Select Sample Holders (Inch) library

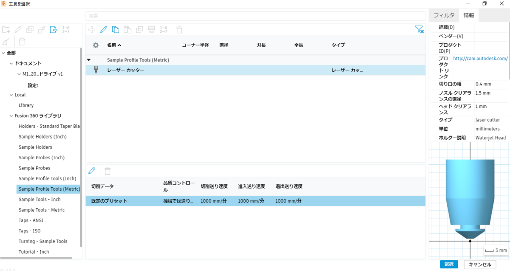point(42,137)
